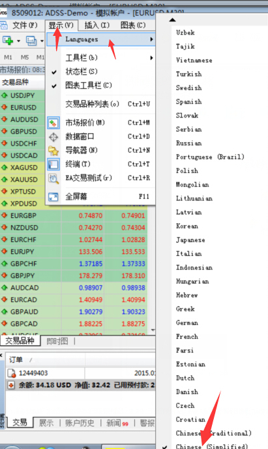The height and width of the screenshot is (449, 268).
Task: Select the XAUUSD symbol row
Action: (x=24, y=179)
